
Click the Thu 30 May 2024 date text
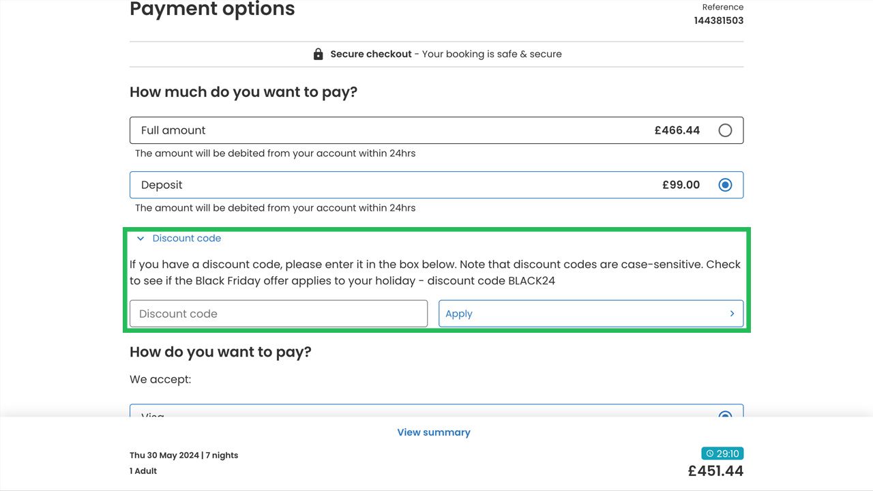164,456
